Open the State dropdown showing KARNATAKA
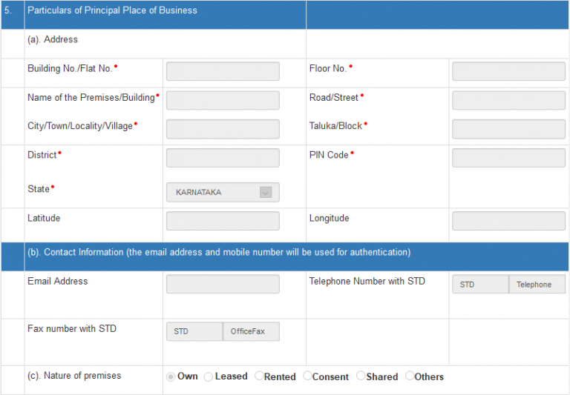This screenshot has width=570, height=395. [x=223, y=193]
